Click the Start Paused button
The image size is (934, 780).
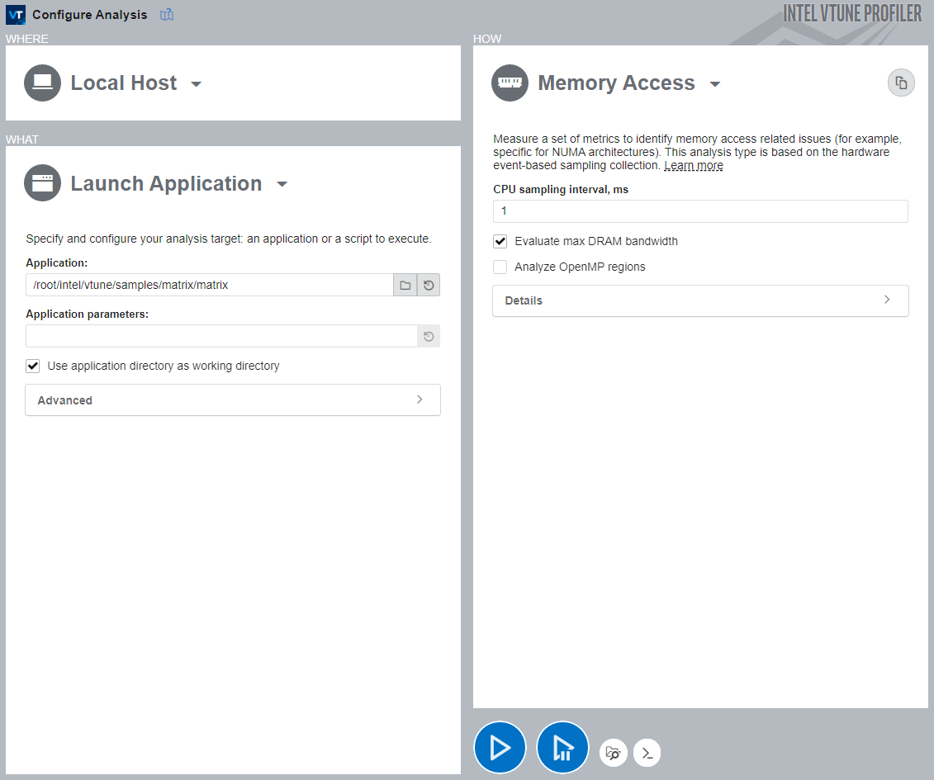coord(562,748)
